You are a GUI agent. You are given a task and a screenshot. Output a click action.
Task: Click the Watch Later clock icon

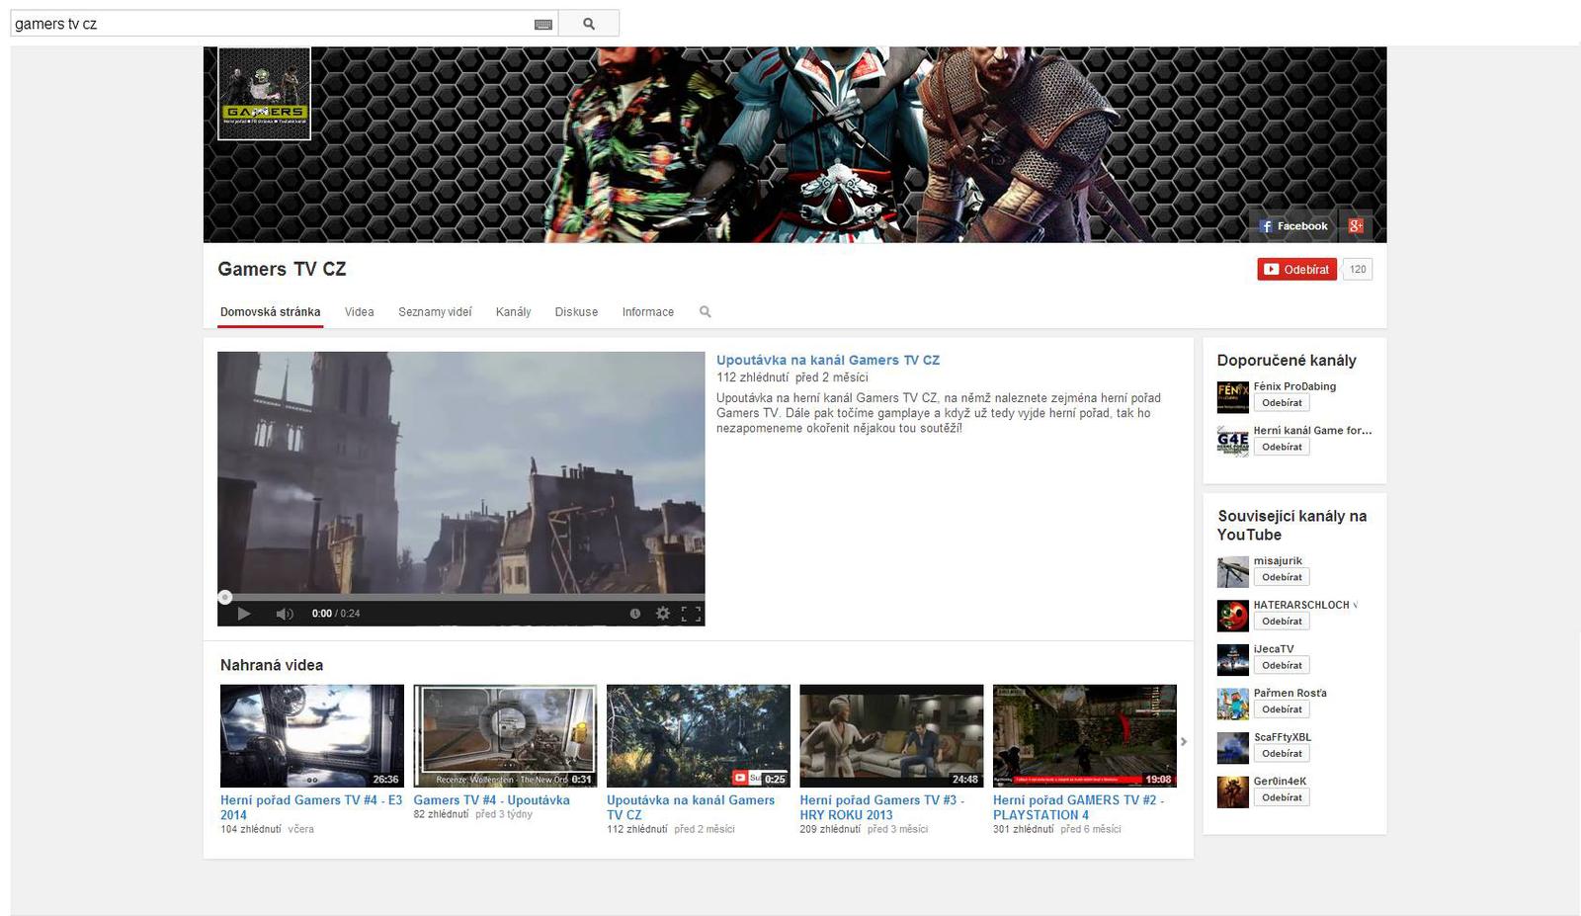point(634,614)
